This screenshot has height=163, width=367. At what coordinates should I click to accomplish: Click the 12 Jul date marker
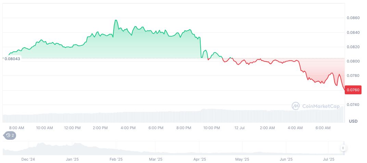[239, 128]
